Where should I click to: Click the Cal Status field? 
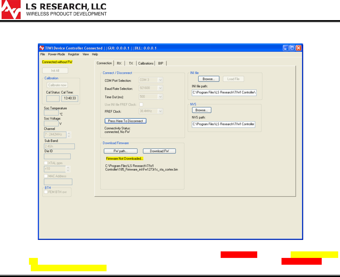pyautogui.click(x=53, y=99)
